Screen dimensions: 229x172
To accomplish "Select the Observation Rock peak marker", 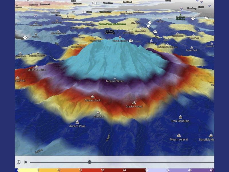I will [36, 66].
